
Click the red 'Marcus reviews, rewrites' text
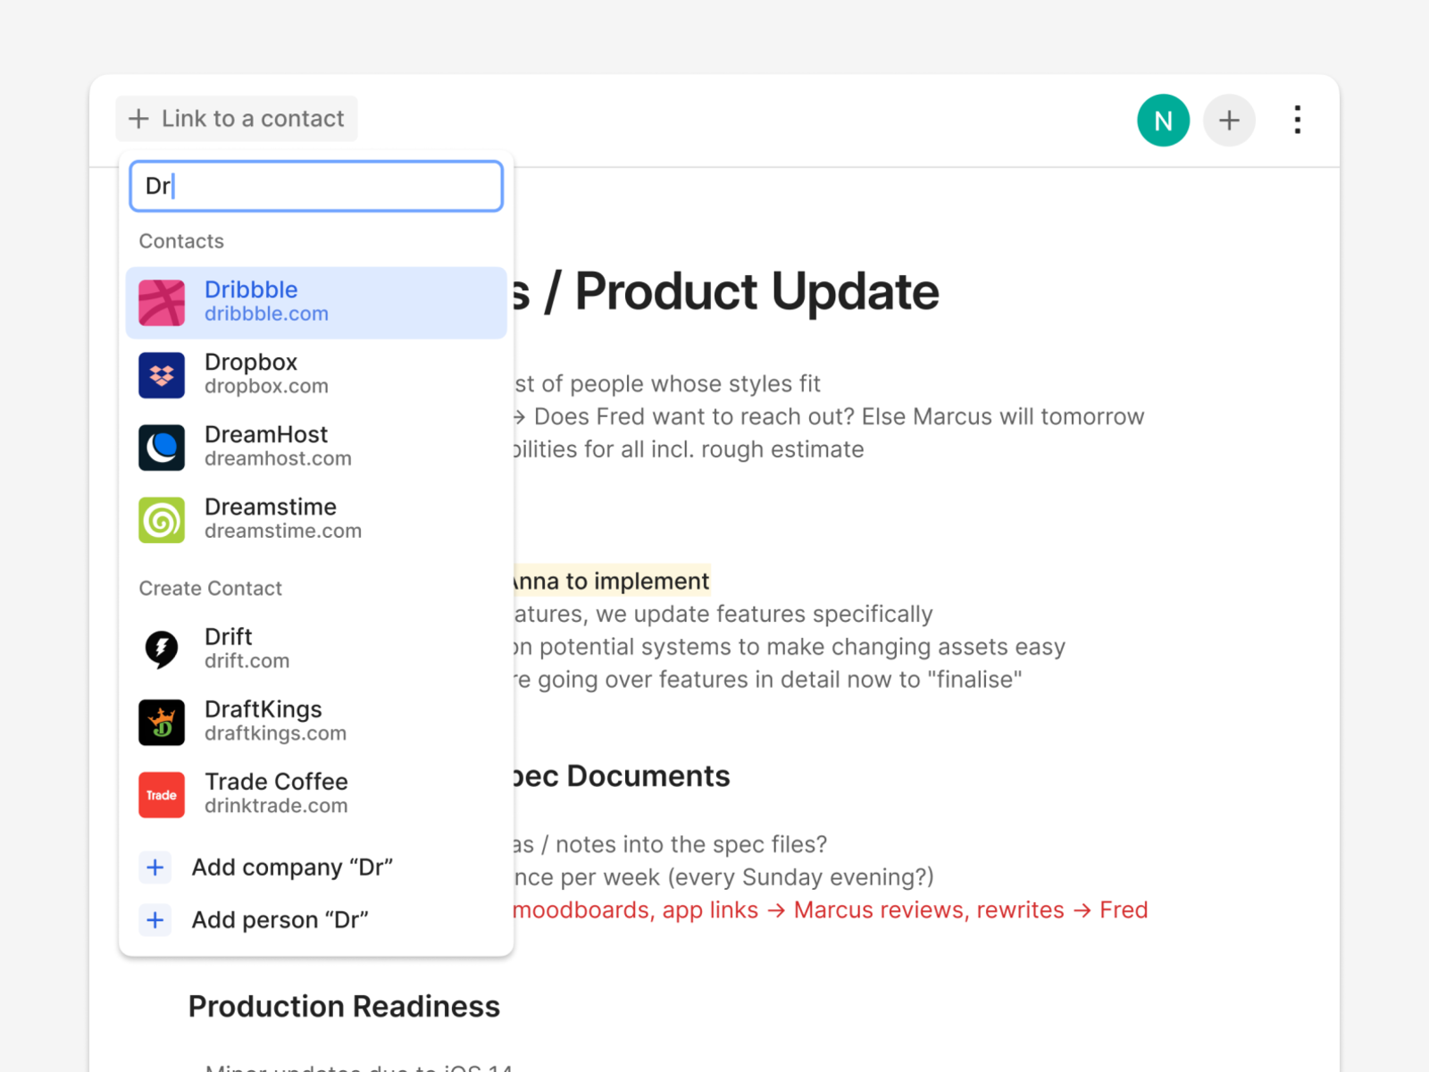pos(929,910)
